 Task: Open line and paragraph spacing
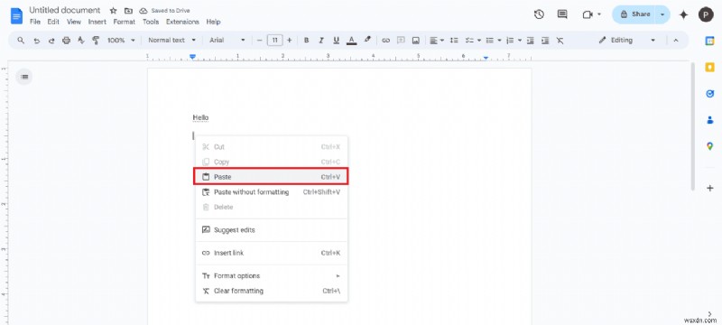(454, 41)
